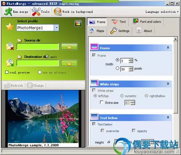The height and width of the screenshot is (155, 181).
Task: Enable the real preview checkbox
Action: 7,72
